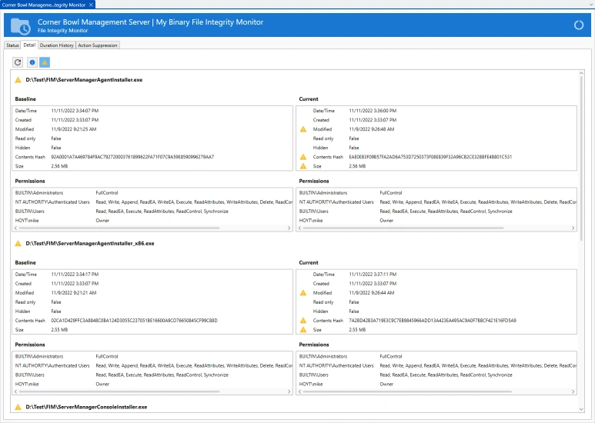This screenshot has height=423, width=595.
Task: Click current Date/Time 11/11/2022 3:37:11 PM
Action: point(373,275)
